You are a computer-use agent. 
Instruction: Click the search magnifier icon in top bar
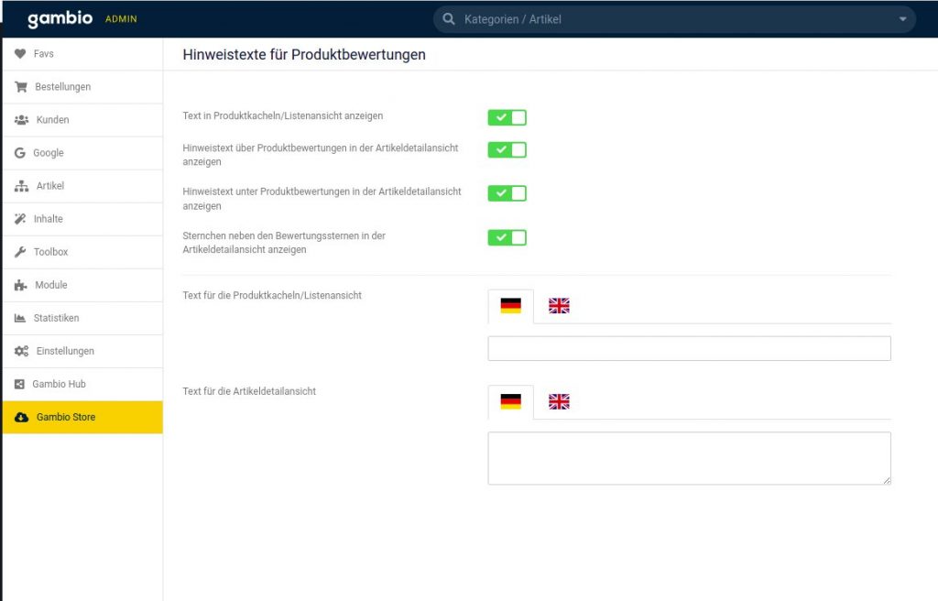pos(449,19)
